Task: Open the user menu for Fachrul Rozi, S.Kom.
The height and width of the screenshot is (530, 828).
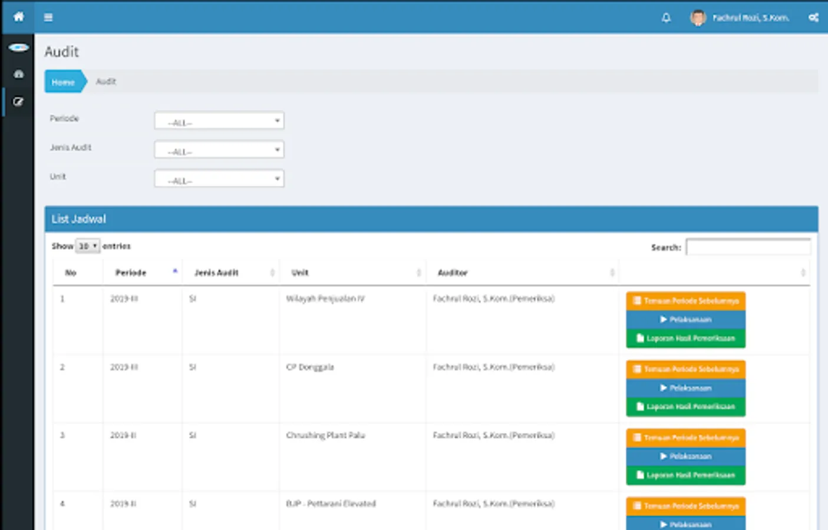Action: [x=750, y=18]
